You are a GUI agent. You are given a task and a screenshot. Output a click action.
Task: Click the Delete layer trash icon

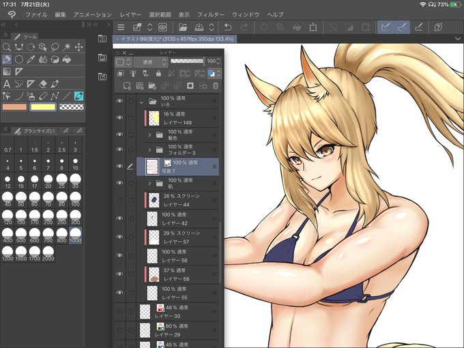216,86
